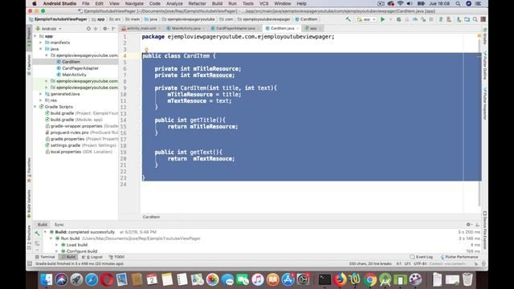
Task: Open the app run configuration dropdown
Action: point(366,19)
